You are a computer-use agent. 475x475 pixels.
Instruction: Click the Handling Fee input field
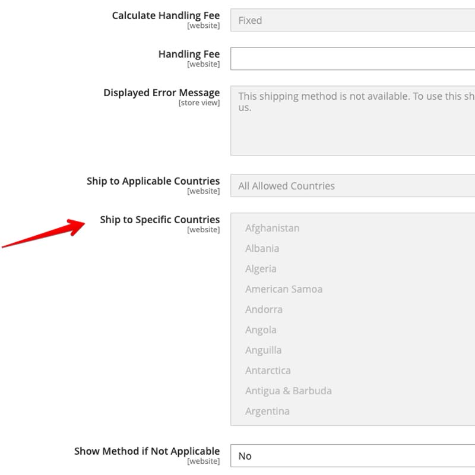pyautogui.click(x=353, y=59)
